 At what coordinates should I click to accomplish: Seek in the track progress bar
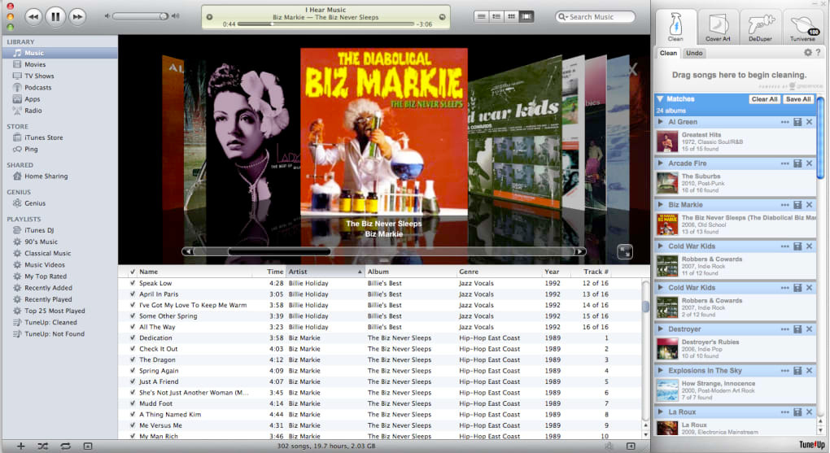(325, 24)
